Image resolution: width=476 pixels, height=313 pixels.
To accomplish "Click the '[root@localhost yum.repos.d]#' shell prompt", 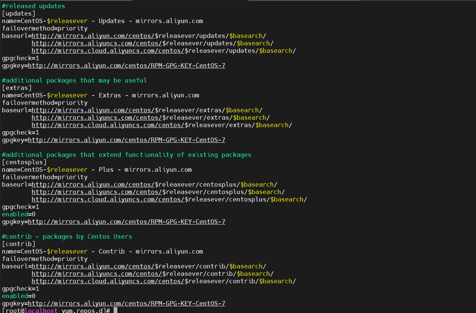I will pos(56,310).
